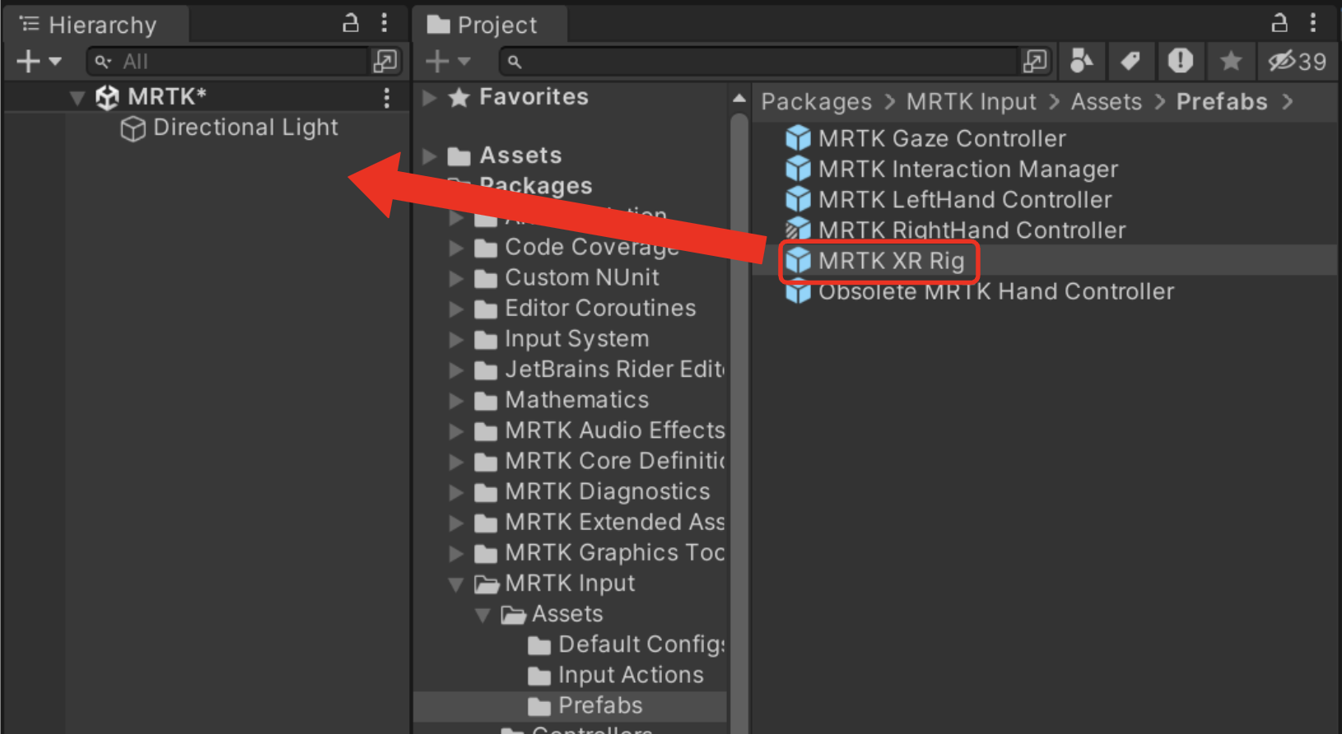Toggle the Hierarchy panel lock icon

coord(351,23)
